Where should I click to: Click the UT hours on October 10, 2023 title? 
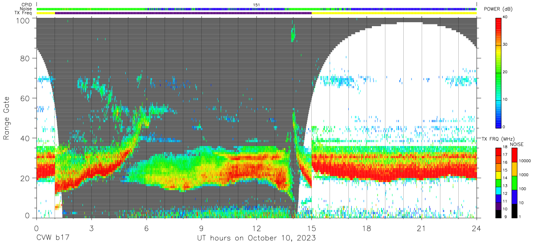(256, 238)
